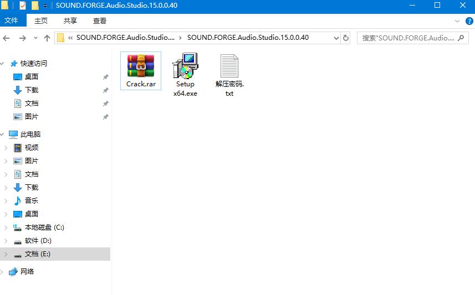Expand the 网络 tree node
Screen dimensions: 475x295
(x=2, y=272)
